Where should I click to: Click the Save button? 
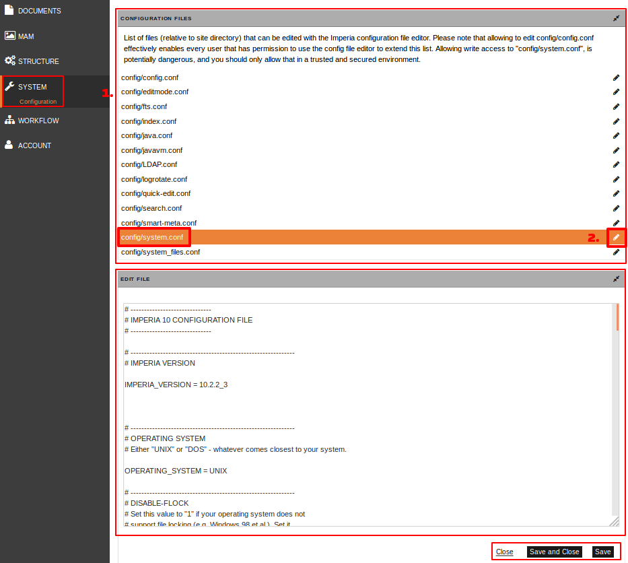click(603, 552)
